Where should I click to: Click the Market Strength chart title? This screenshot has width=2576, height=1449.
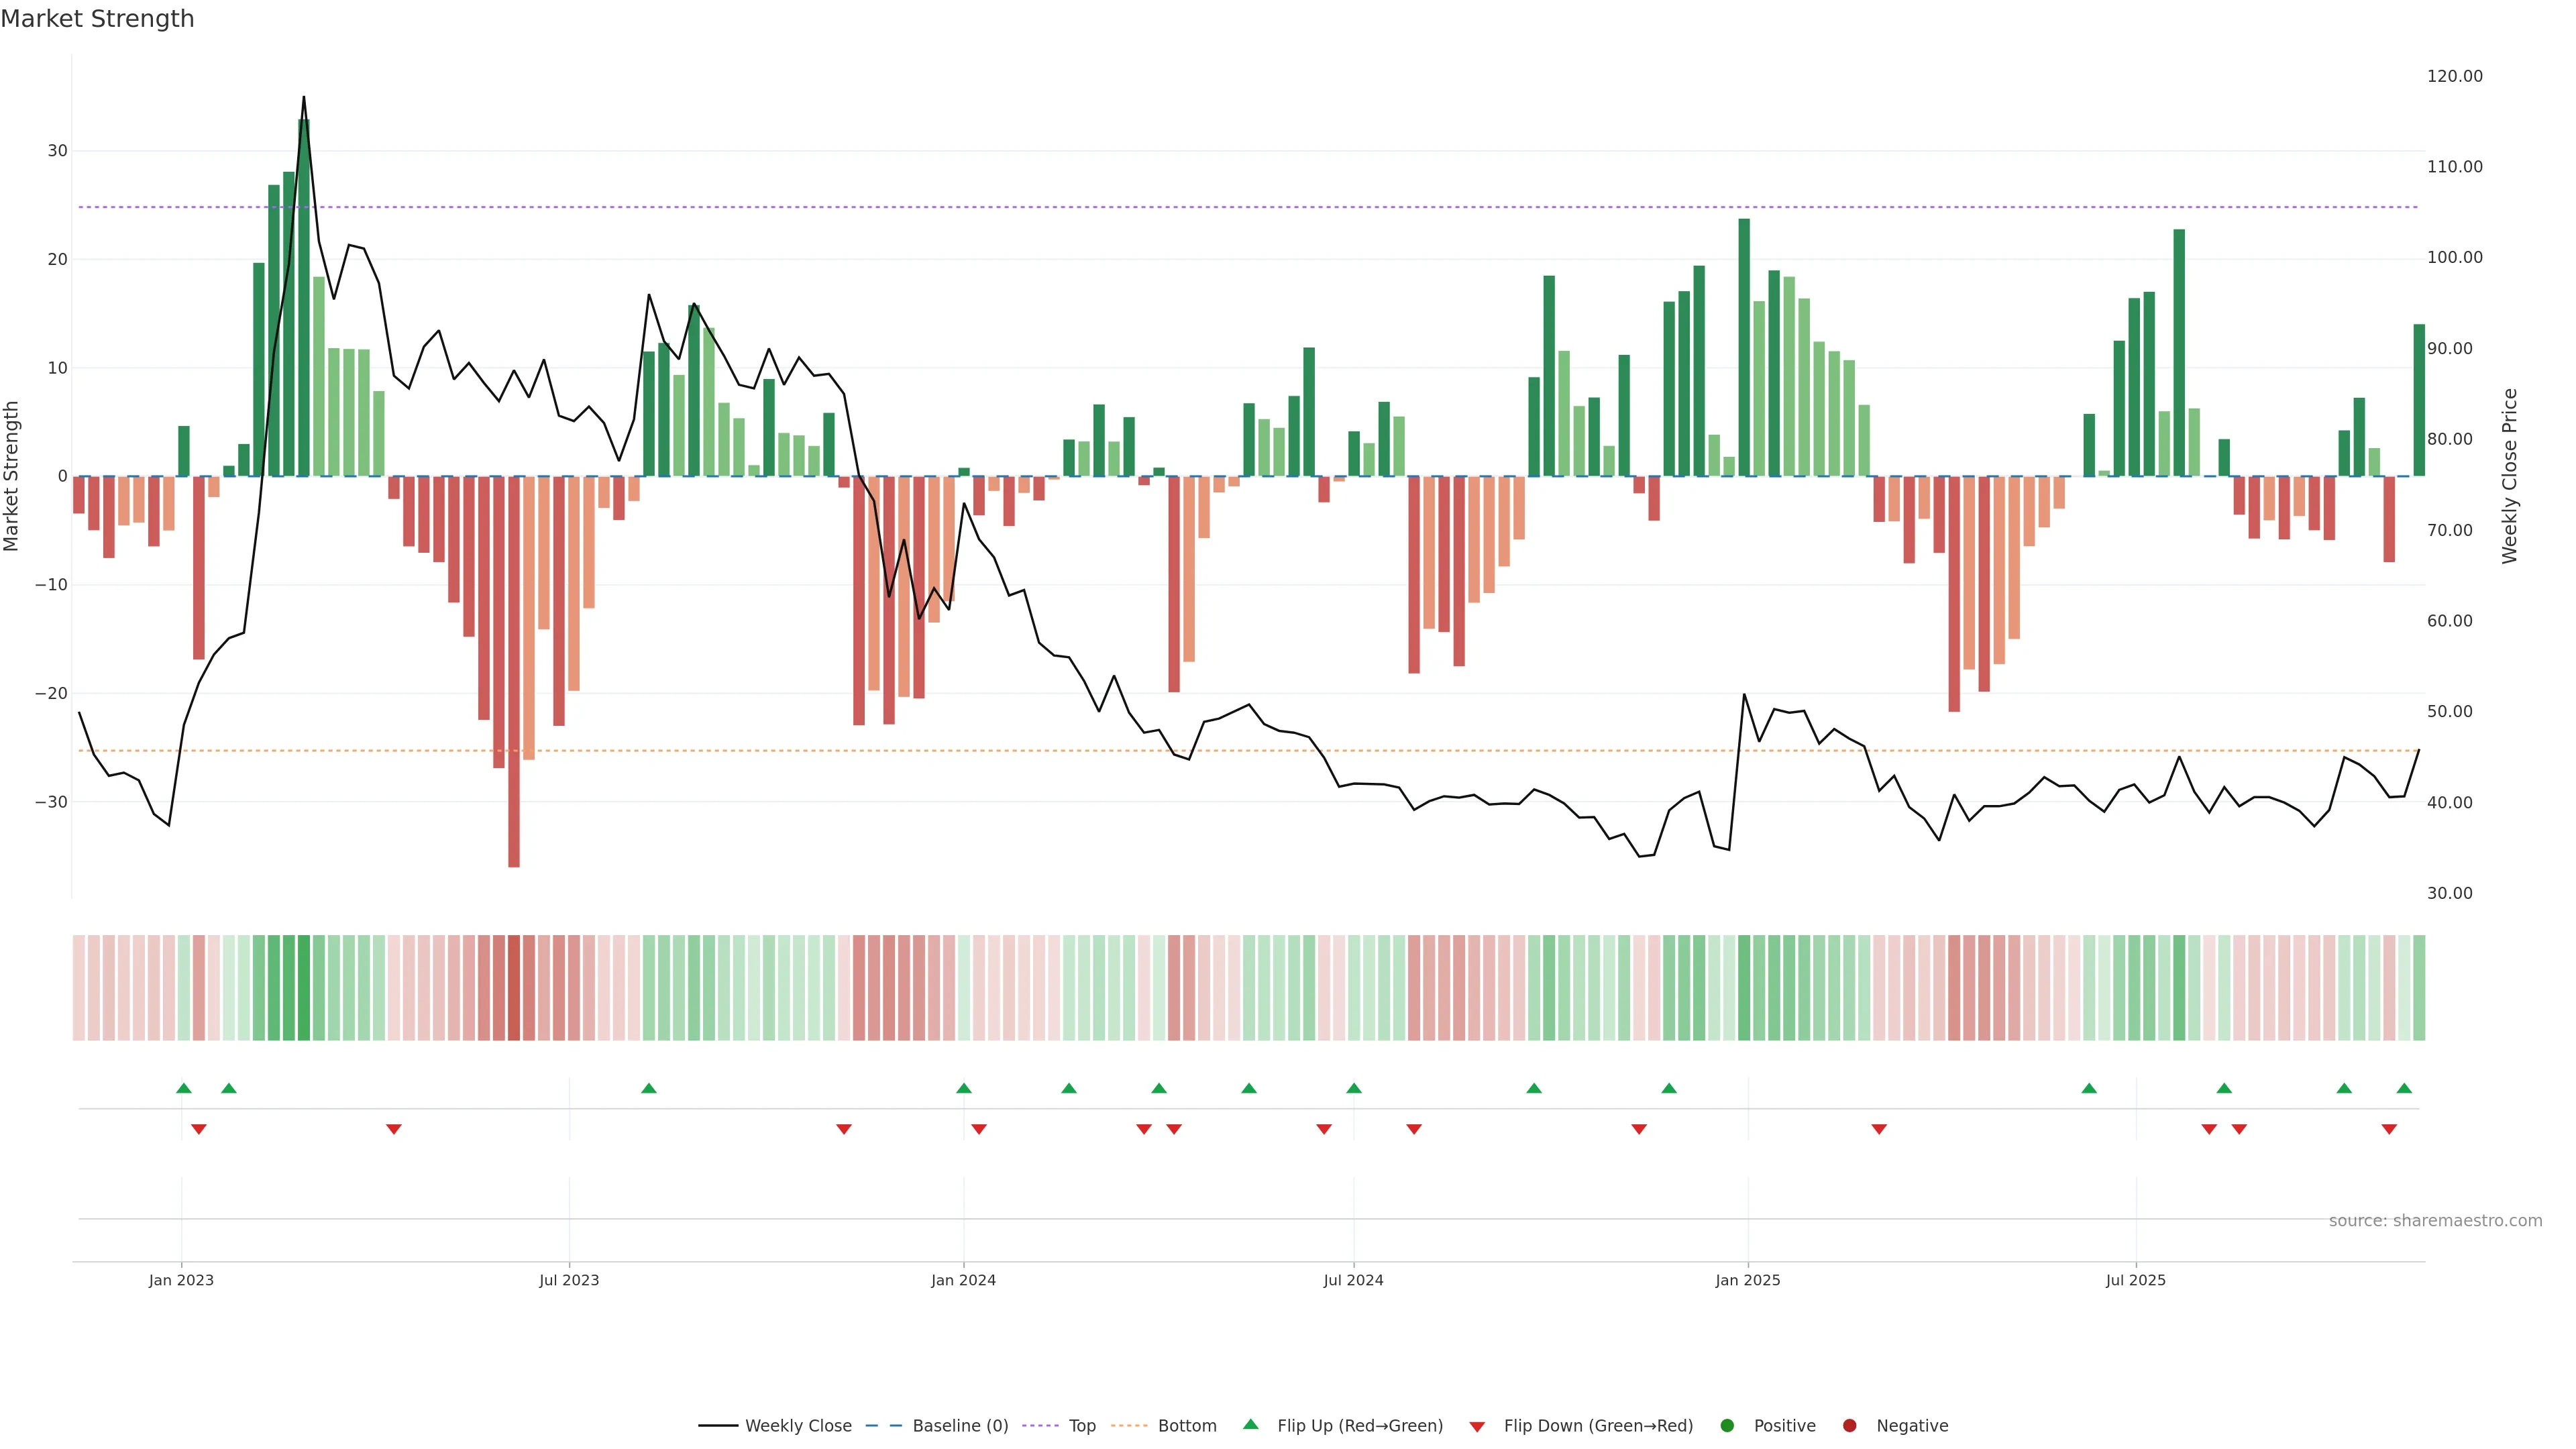[97, 19]
